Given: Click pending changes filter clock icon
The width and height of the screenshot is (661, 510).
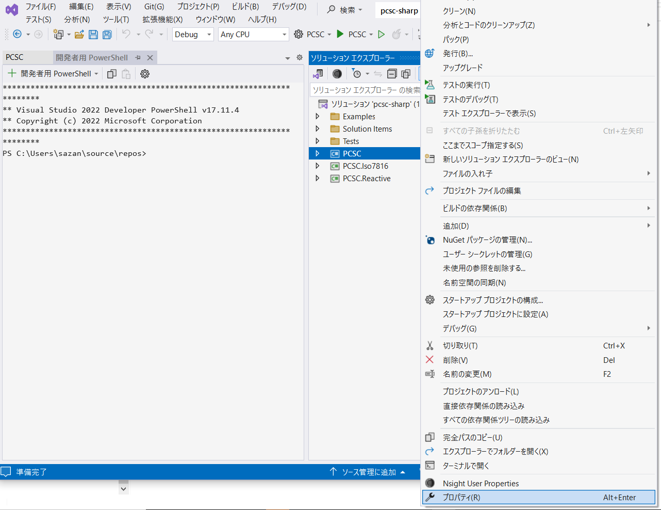Looking at the screenshot, I should pyautogui.click(x=357, y=74).
